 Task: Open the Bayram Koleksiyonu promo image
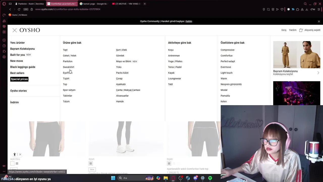point(297,55)
